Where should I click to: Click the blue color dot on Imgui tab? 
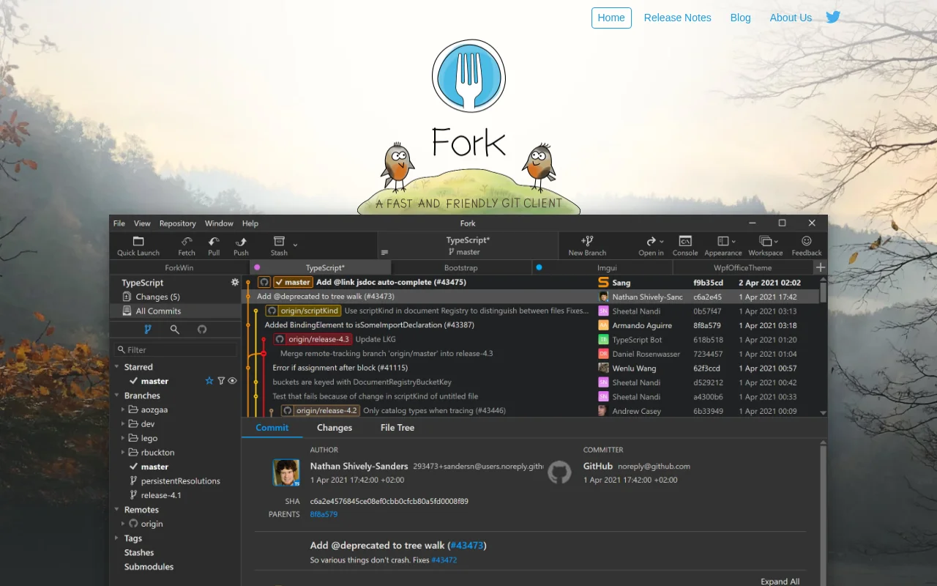540,267
